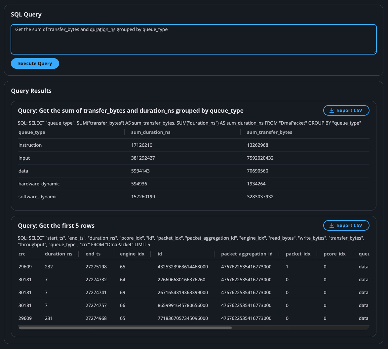Viewport: 388px width, 349px height.
Task: Click download icon in the bottom Export CSV button
Action: pos(332,225)
